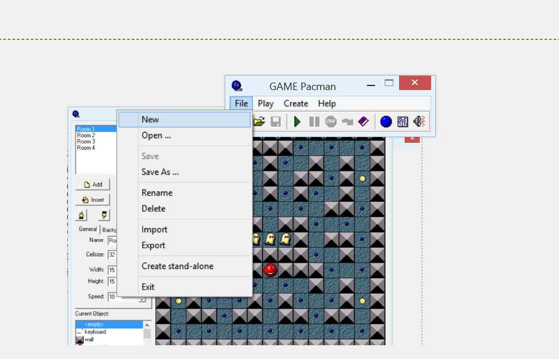The width and height of the screenshot is (559, 359).
Task: Switch to the Background tab
Action: [109, 230]
